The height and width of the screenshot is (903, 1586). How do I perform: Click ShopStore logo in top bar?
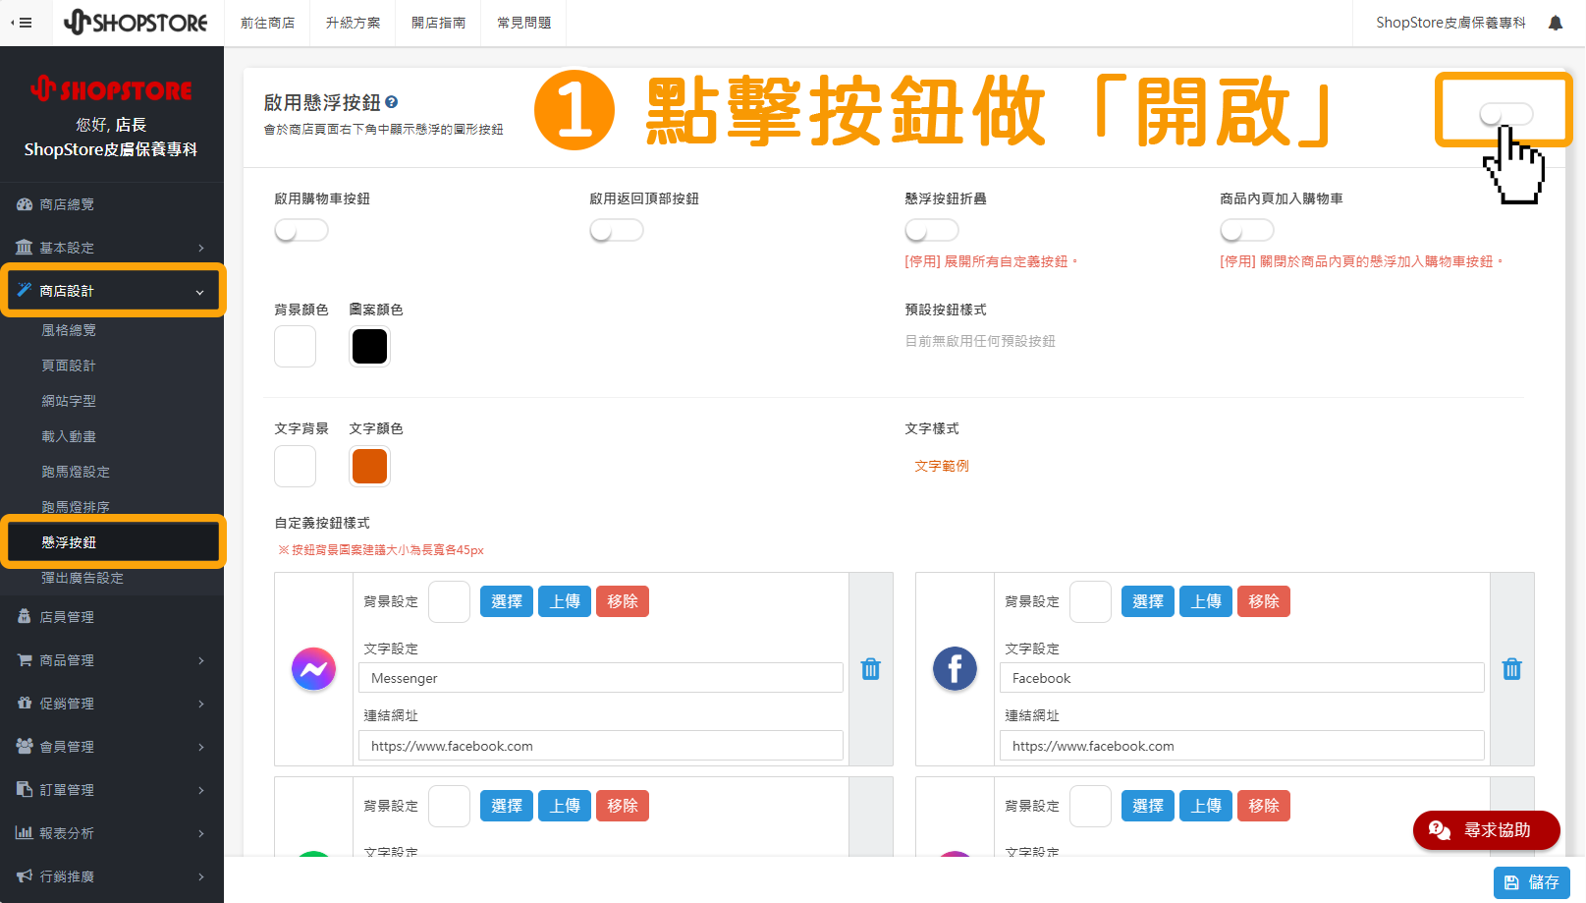pyautogui.click(x=136, y=22)
